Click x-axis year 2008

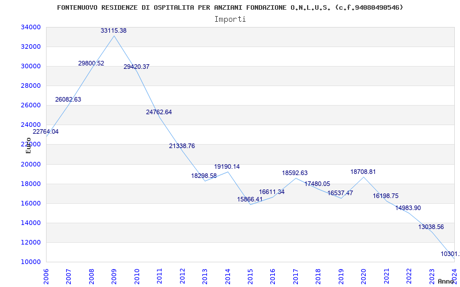[x=91, y=276]
